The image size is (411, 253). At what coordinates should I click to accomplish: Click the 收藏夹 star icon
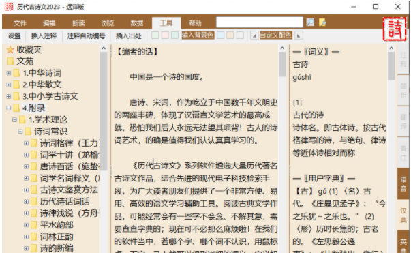tap(10, 50)
